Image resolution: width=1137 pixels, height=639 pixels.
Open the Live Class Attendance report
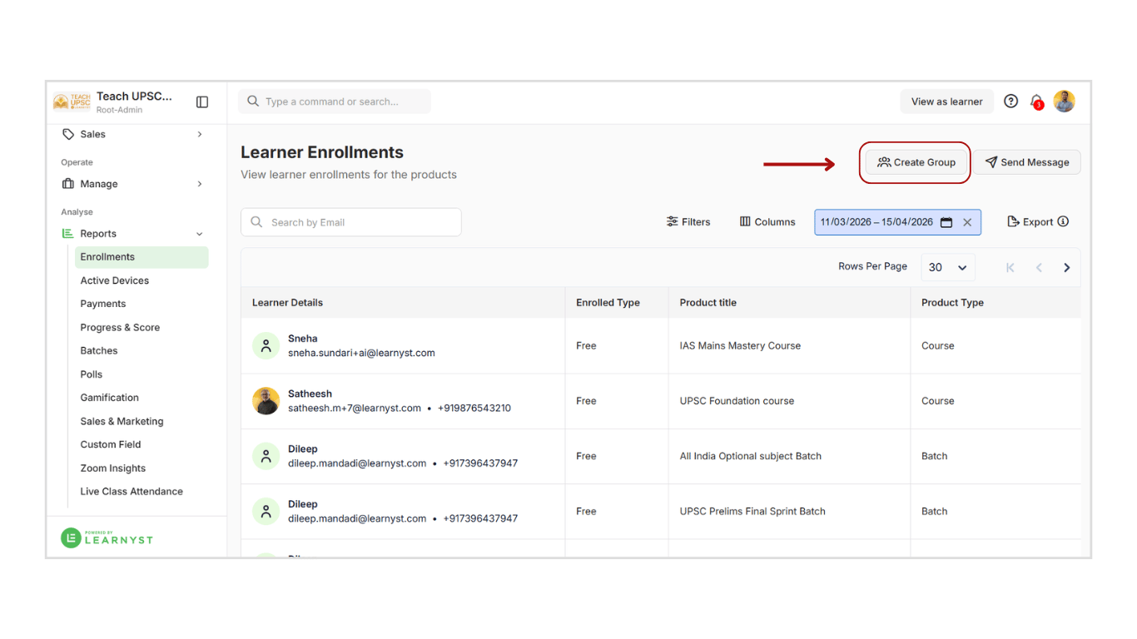tap(132, 492)
